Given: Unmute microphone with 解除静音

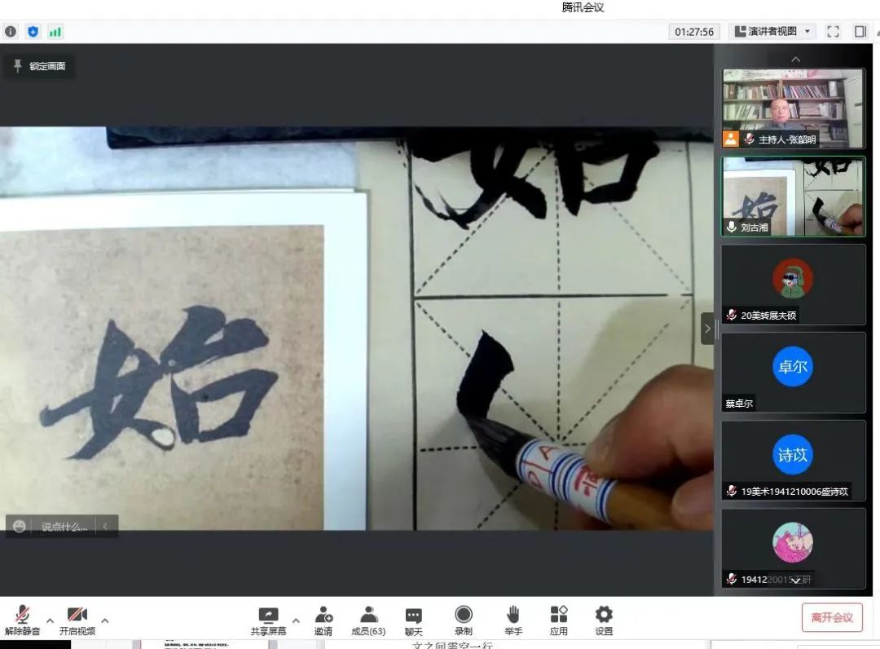Looking at the screenshot, I should [x=22, y=620].
